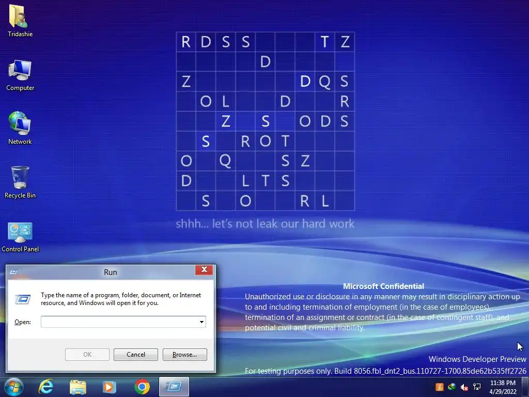Click the taskbar clock showing 11:38 PM
This screenshot has width=529, height=397.
tap(503, 387)
